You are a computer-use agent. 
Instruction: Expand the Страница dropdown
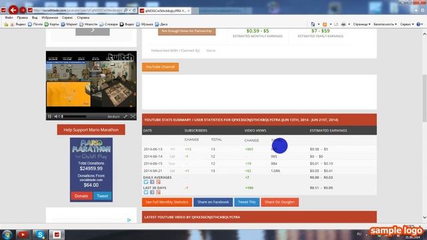coord(362,24)
